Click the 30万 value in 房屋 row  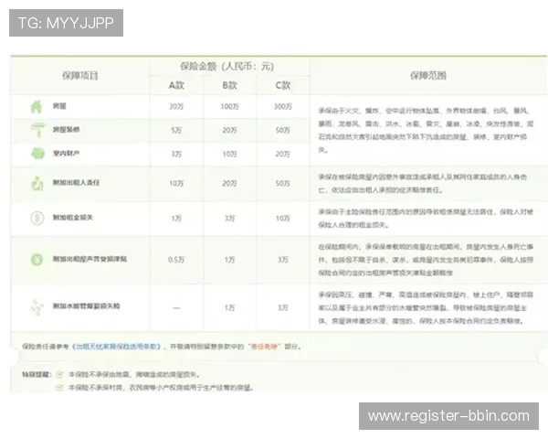pyautogui.click(x=176, y=106)
